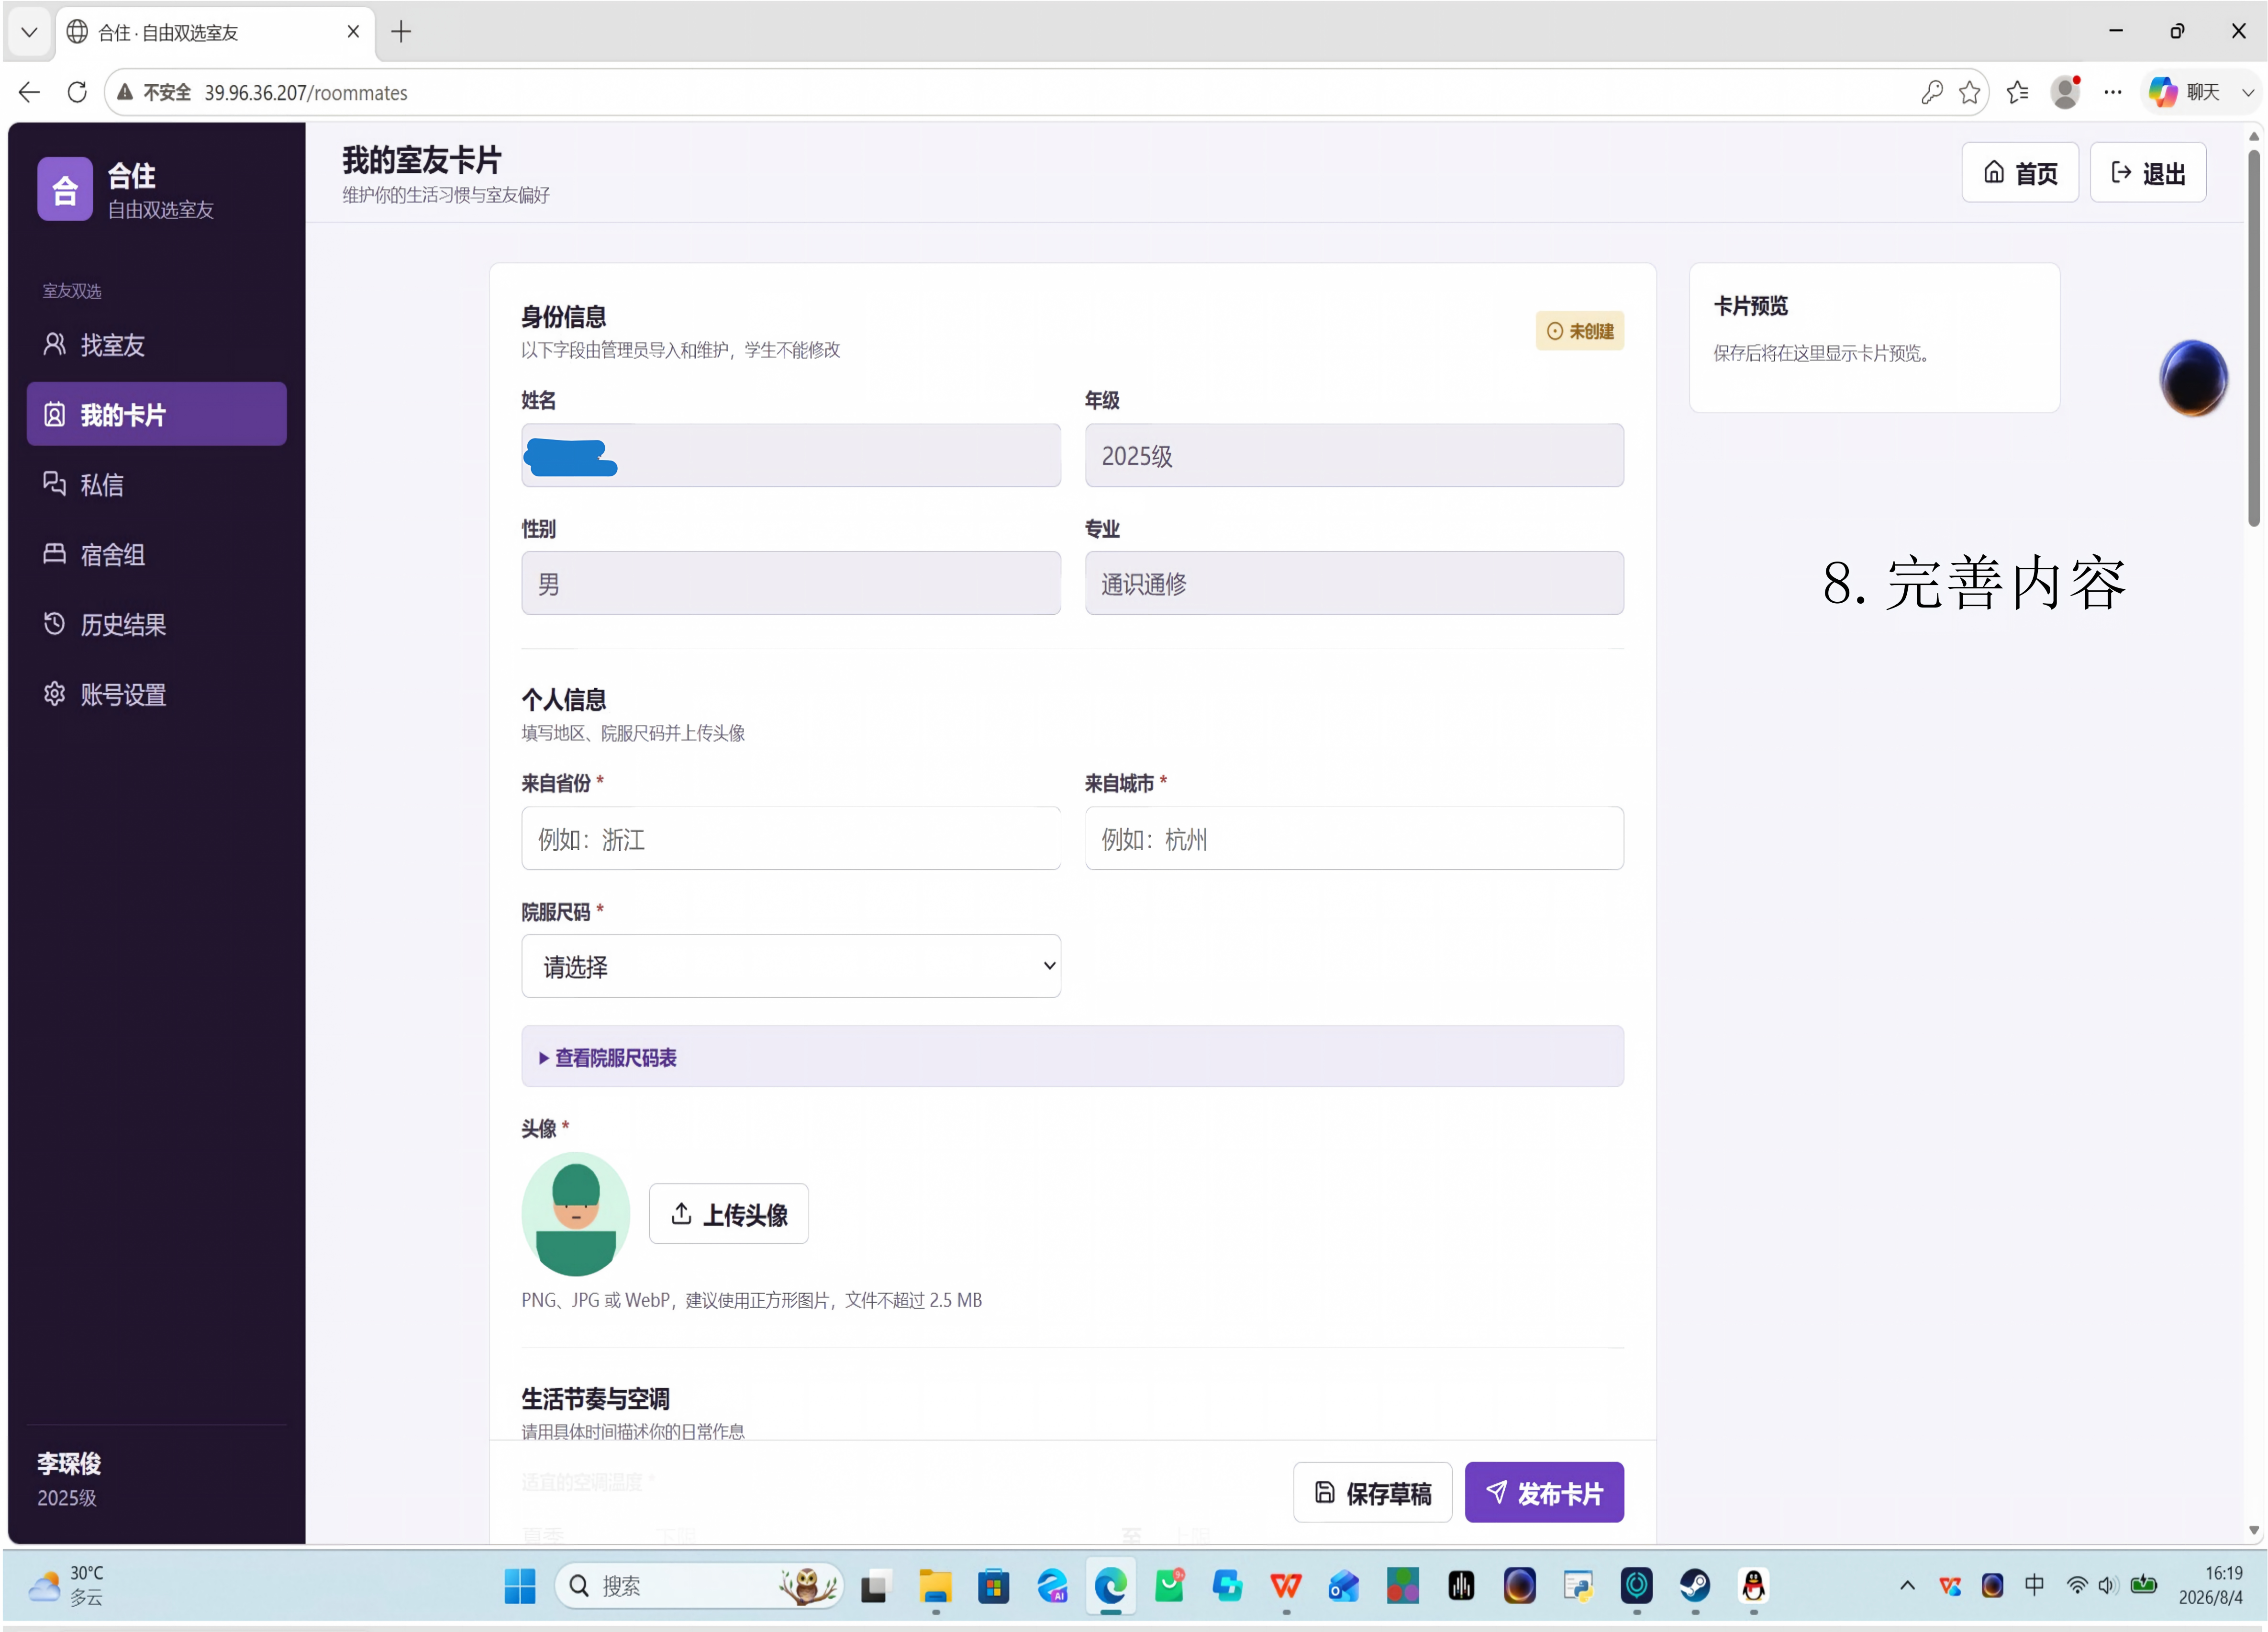
Task: Open the browser three-dot menu
Action: click(x=2112, y=92)
